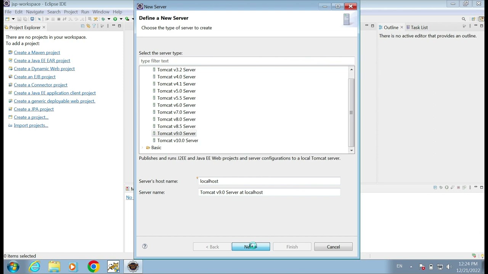Click Collapse All in Project Explorer
The height and width of the screenshot is (274, 488).
[82, 26]
